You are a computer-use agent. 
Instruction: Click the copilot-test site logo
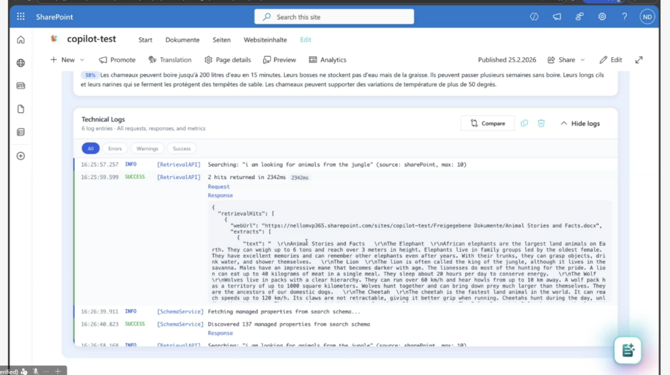(x=54, y=39)
